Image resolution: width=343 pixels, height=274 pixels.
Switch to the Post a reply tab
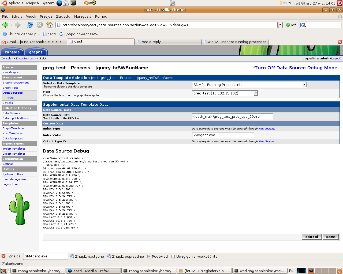[168, 42]
